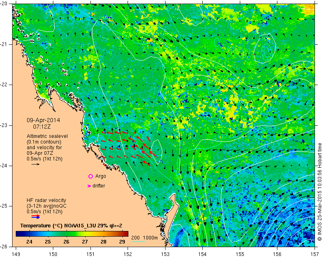Screen dimensions: 323x258
Task: Click the time label 07:12Z
Action: click(x=42, y=127)
